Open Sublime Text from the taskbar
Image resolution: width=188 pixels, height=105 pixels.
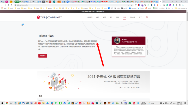coord(73,103)
